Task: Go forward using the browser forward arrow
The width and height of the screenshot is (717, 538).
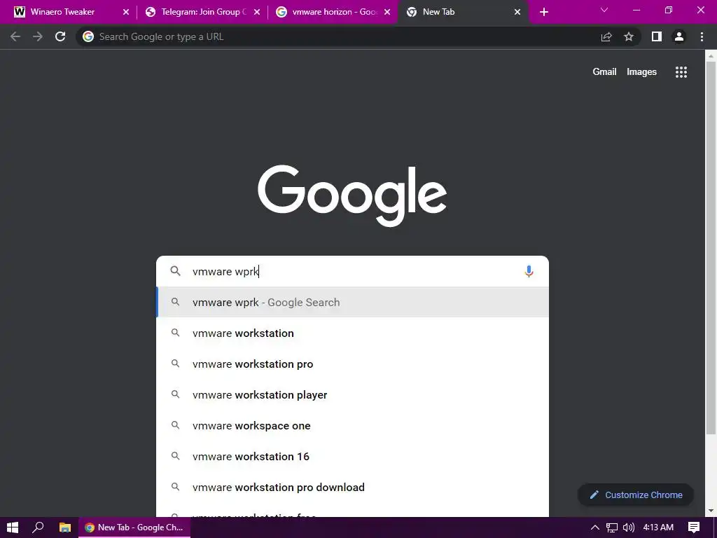Action: point(38,36)
